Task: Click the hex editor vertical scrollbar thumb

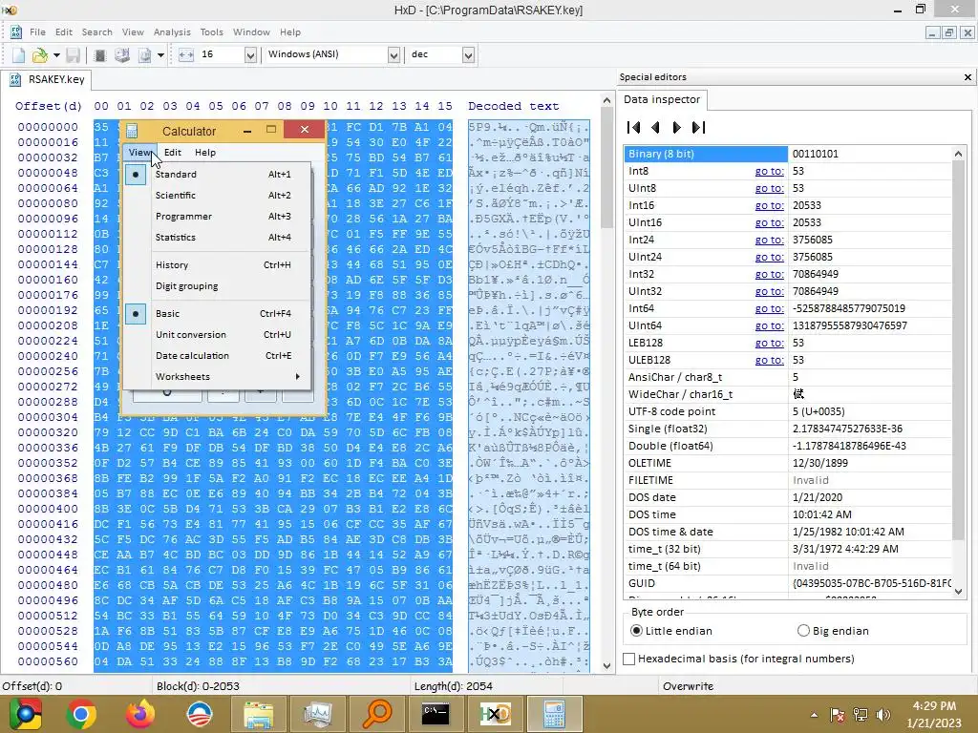Action: [x=606, y=168]
